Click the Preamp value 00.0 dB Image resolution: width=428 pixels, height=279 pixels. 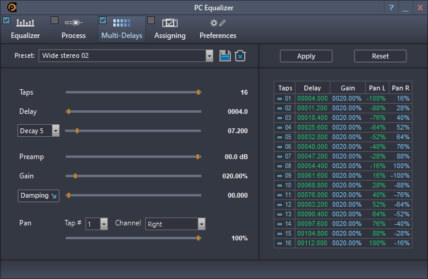click(x=236, y=157)
